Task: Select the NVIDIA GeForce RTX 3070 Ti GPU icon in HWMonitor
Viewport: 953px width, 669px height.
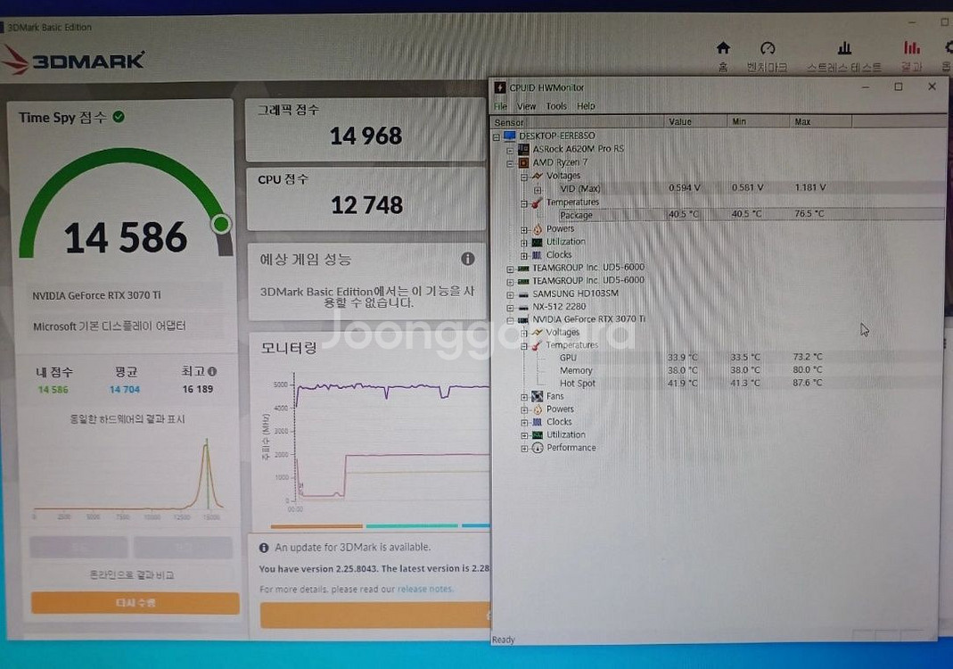Action: pos(523,319)
